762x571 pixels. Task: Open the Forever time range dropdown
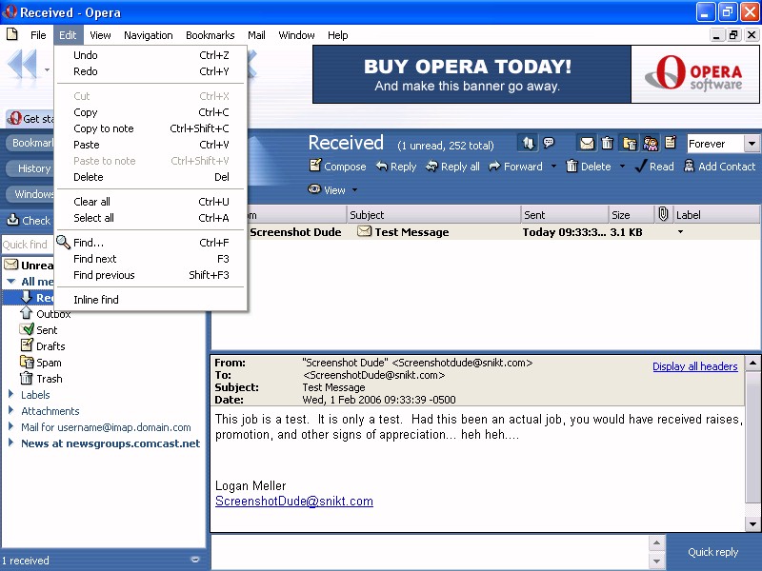point(752,144)
